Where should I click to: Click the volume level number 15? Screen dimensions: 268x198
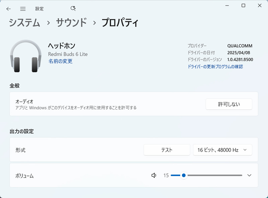(x=166, y=175)
